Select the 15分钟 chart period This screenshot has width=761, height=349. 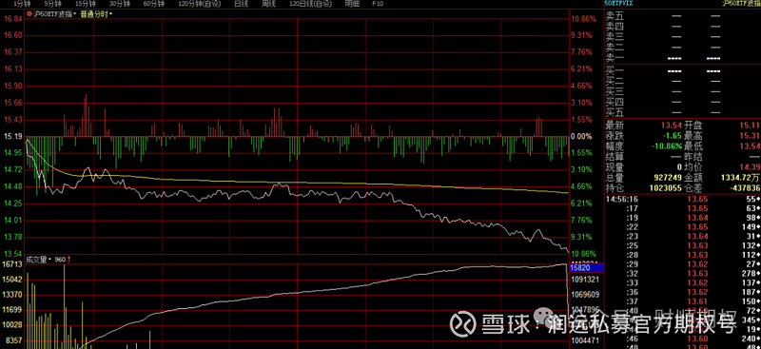[86, 4]
